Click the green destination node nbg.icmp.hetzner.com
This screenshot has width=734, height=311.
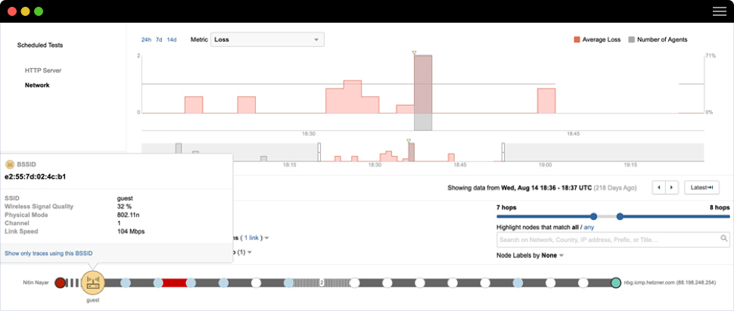coord(616,283)
